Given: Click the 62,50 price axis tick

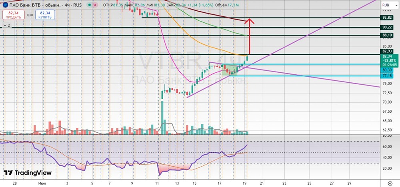Looking at the screenshot, I should pos(387,130).
